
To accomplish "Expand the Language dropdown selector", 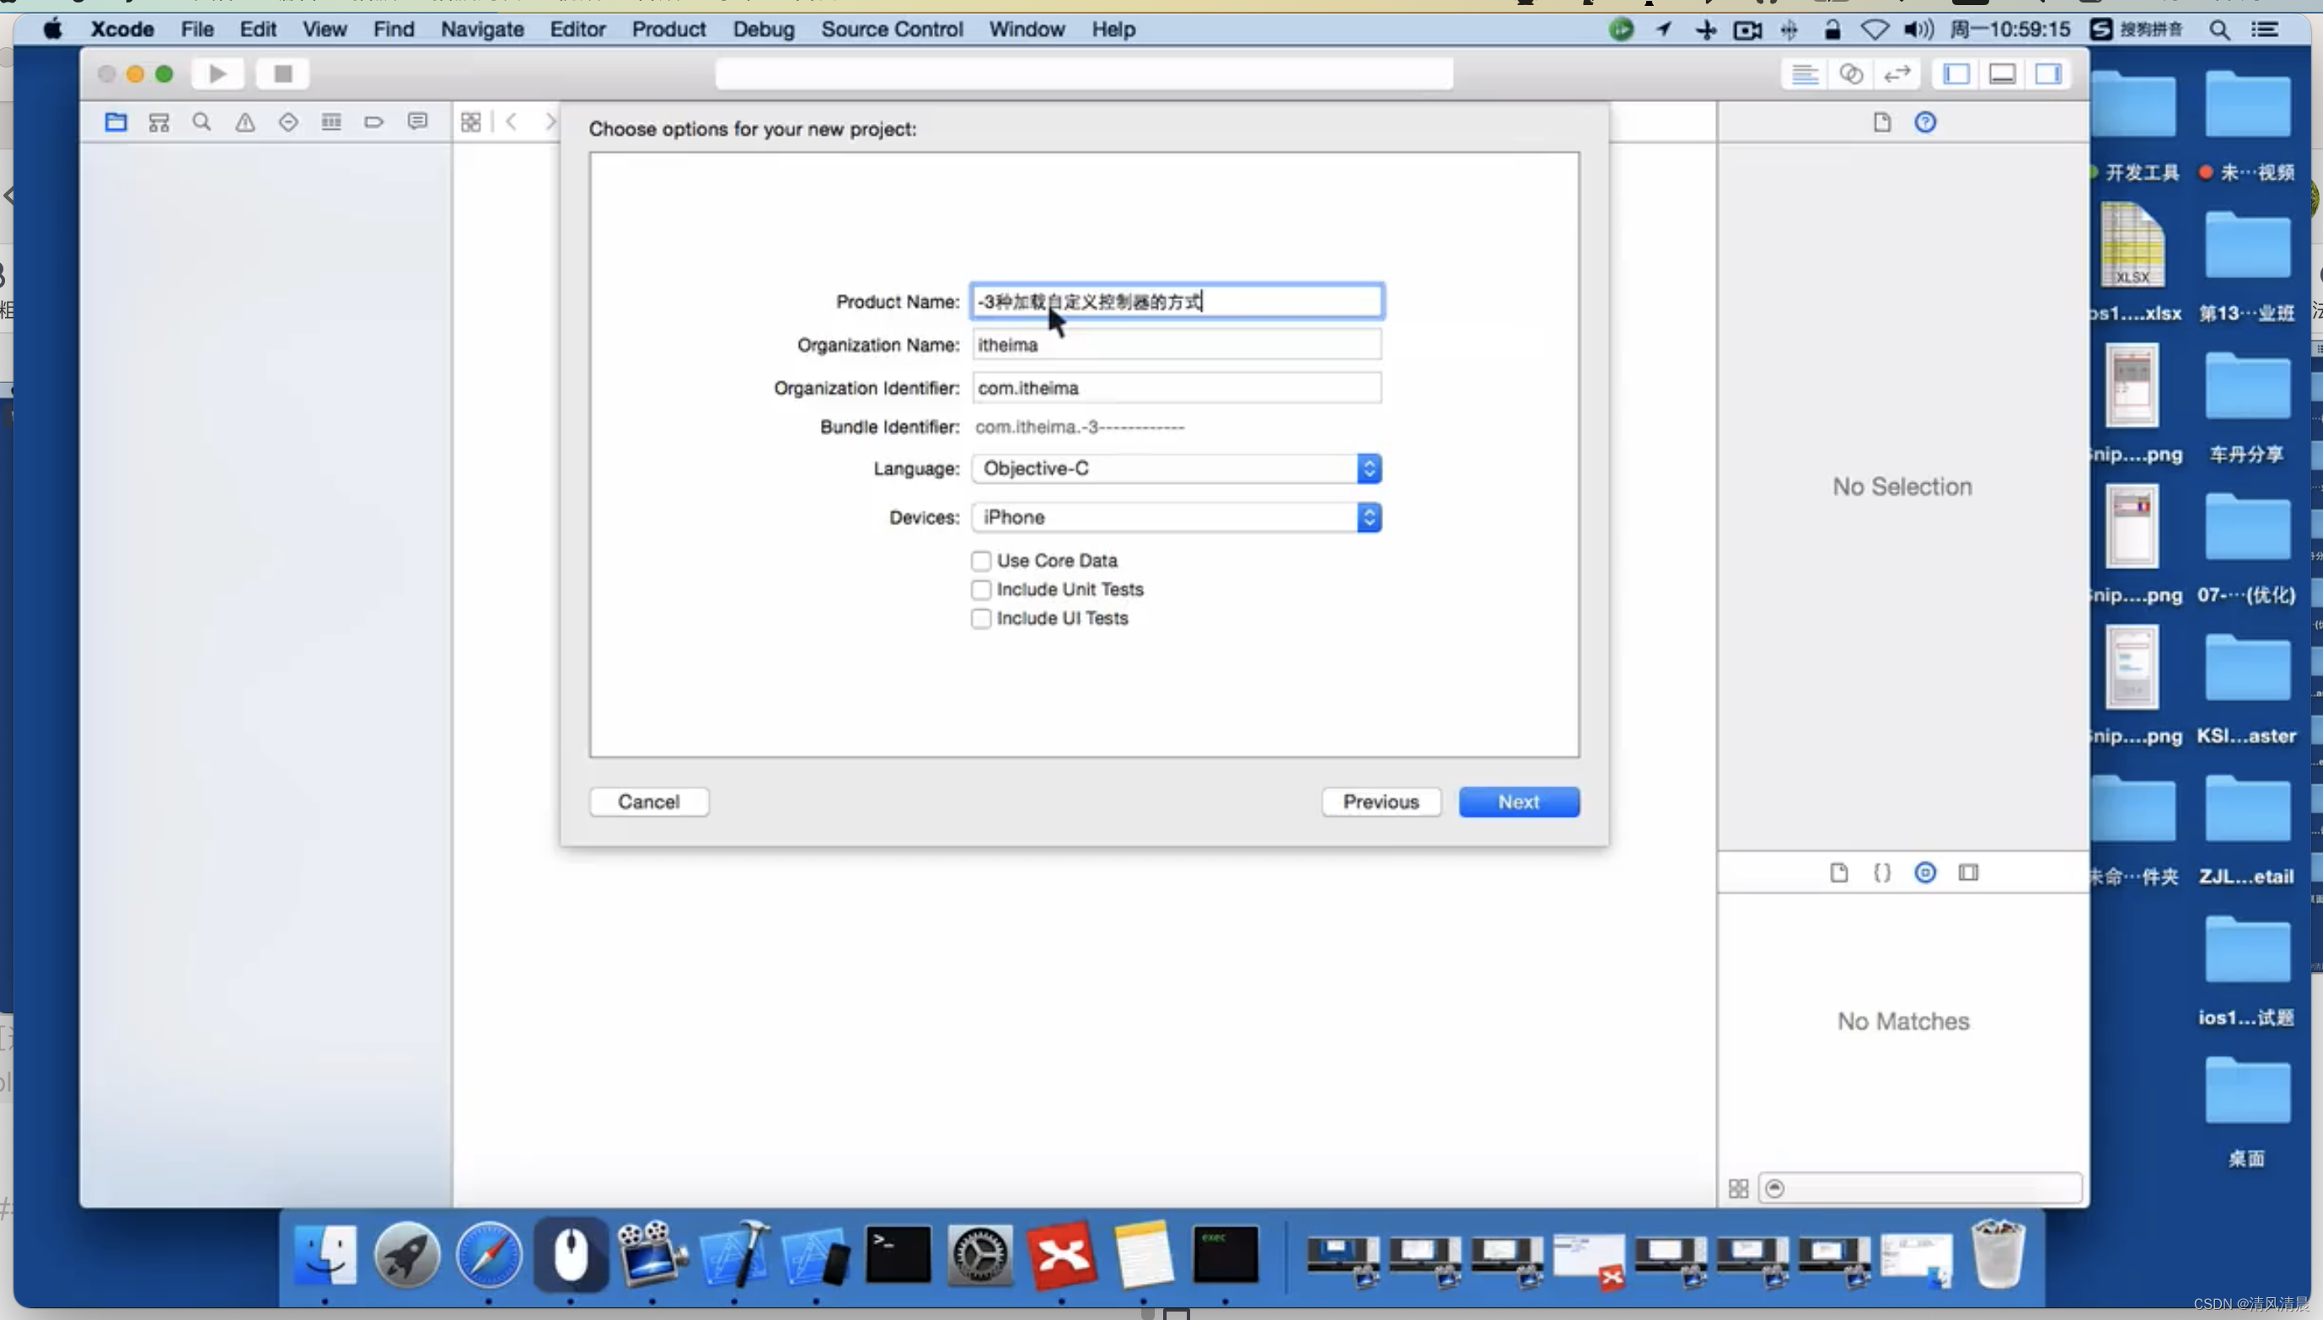I will 1367,468.
